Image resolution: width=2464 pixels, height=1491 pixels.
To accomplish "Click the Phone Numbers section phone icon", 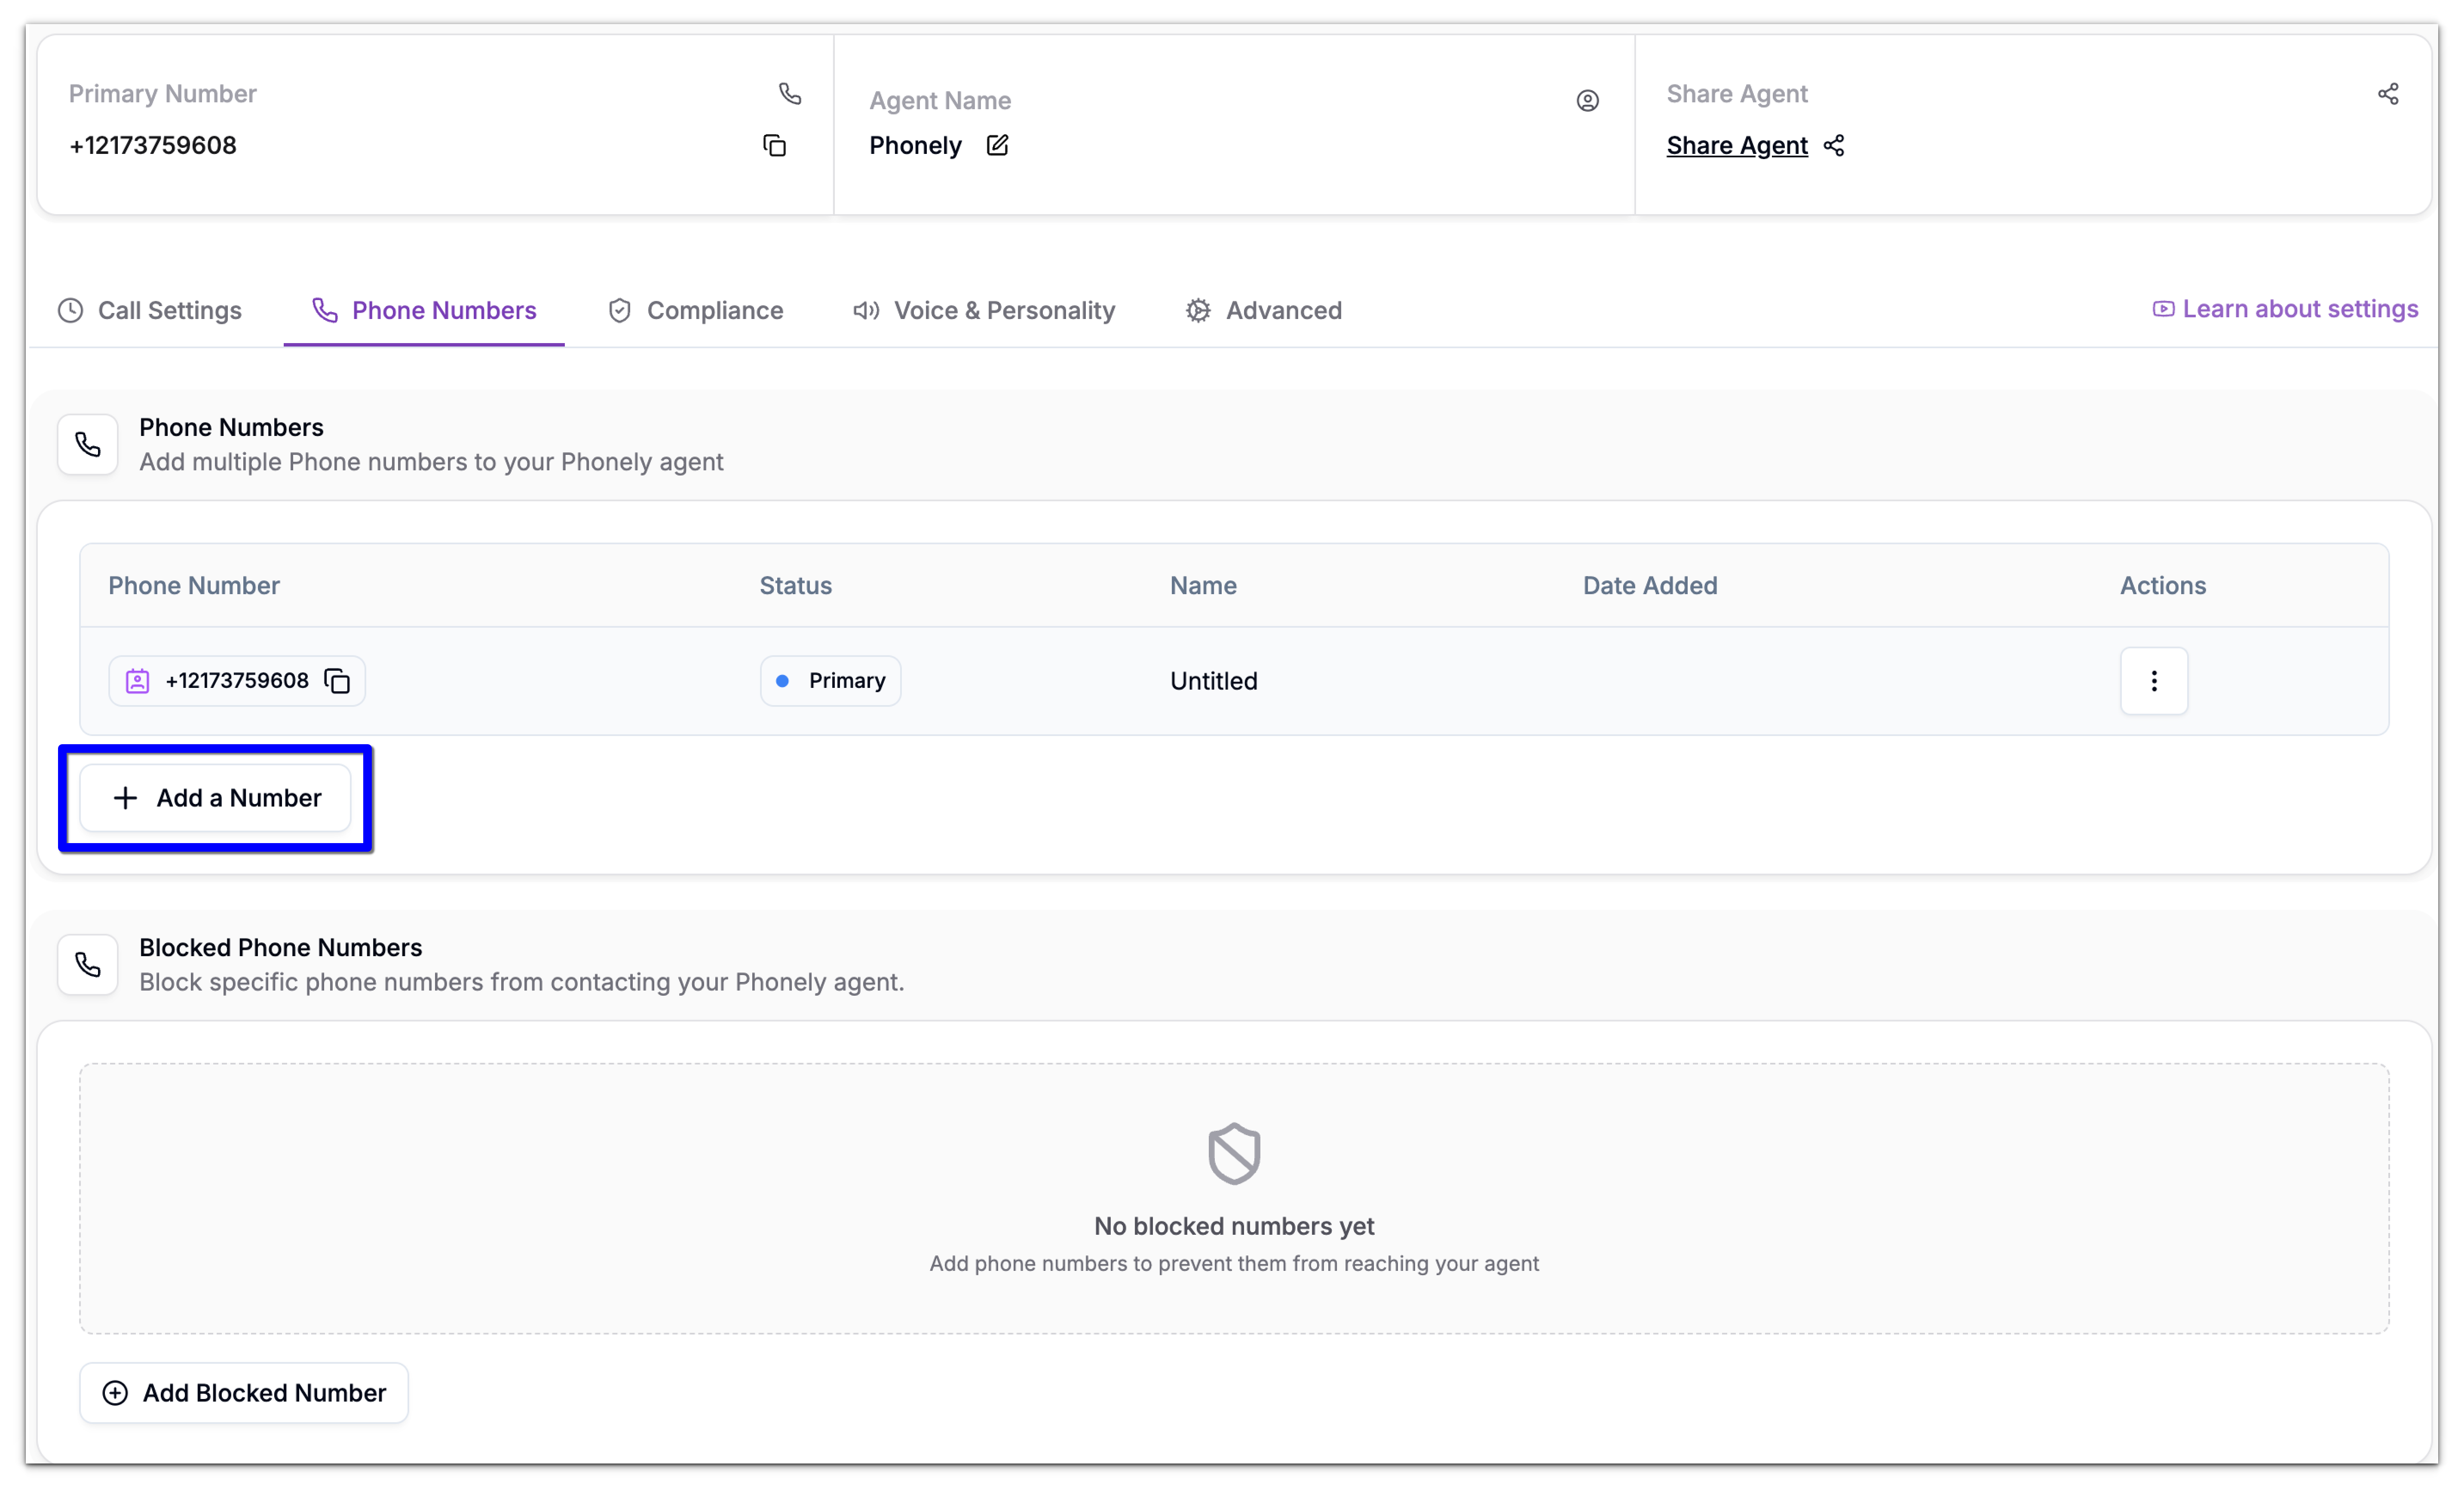I will [x=88, y=445].
